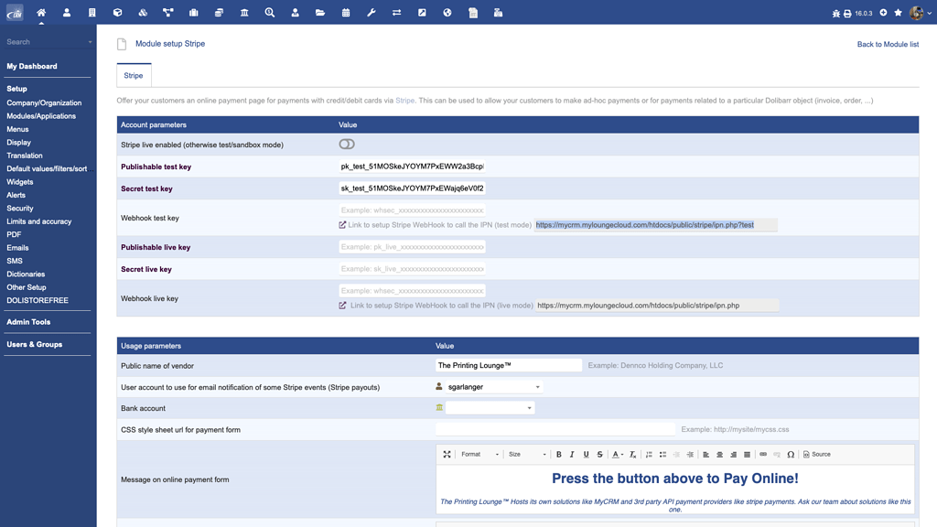Click the Tools wrench icon in top bar
Screen dimensions: 937x527
click(371, 13)
